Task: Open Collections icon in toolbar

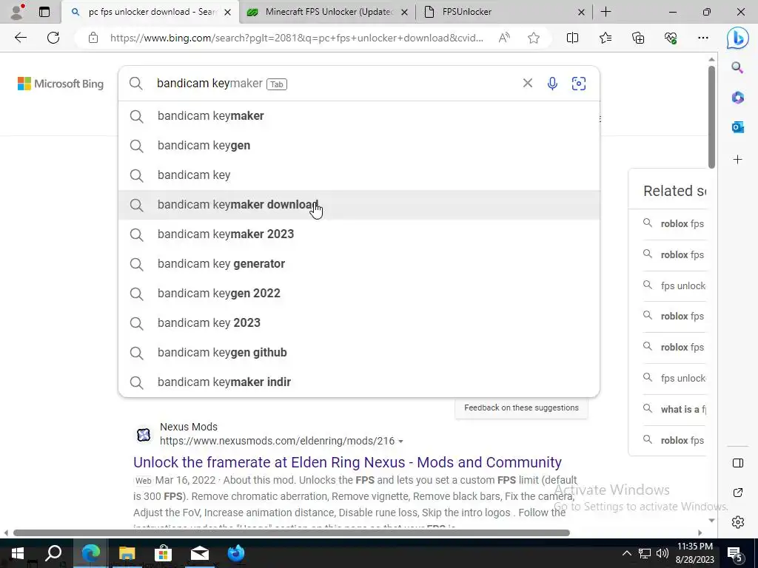Action: (638, 38)
